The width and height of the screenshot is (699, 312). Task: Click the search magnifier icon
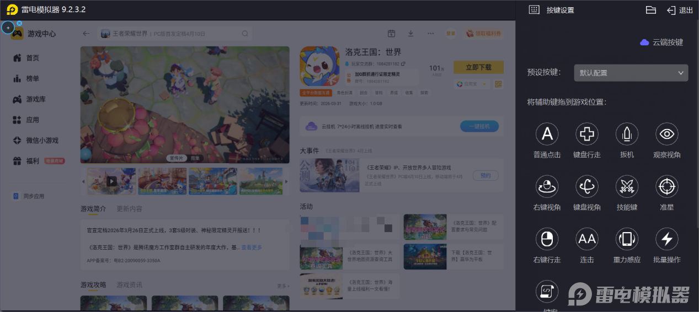(x=245, y=34)
